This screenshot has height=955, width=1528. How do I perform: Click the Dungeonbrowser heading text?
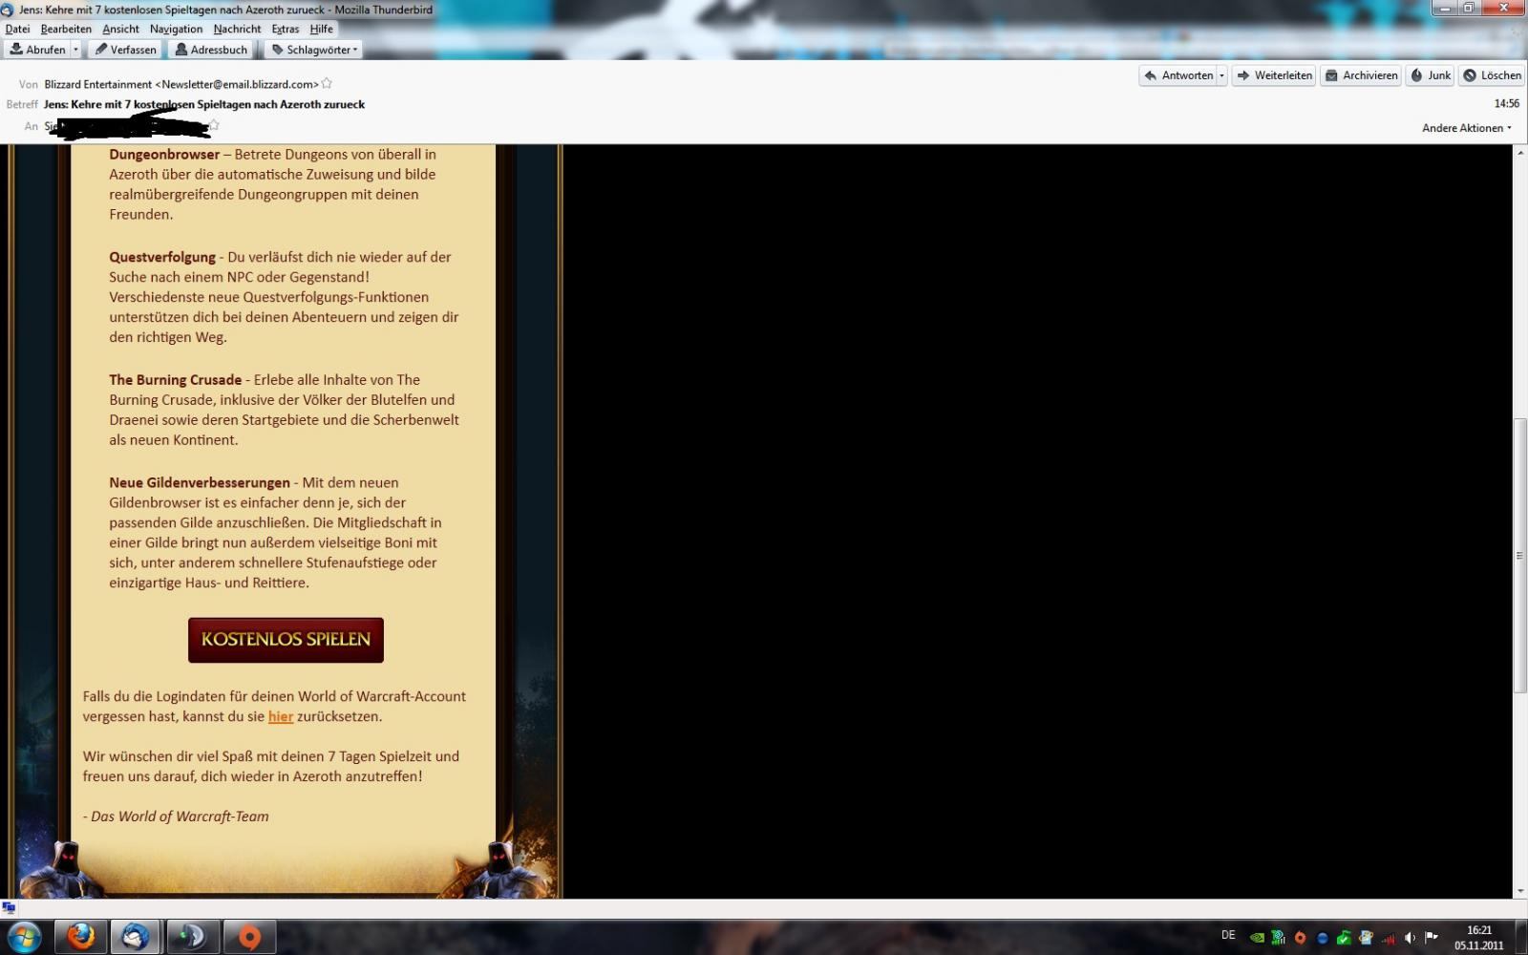tap(164, 154)
